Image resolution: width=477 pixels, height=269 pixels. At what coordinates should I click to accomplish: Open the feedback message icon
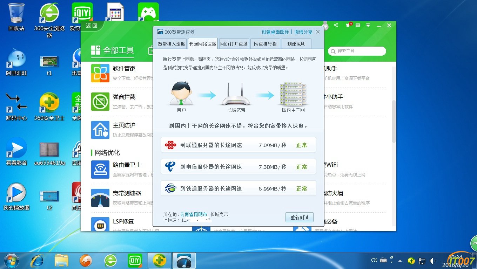(x=358, y=26)
